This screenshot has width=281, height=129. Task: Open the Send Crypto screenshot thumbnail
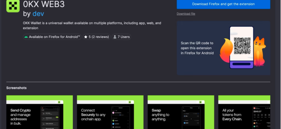click(40, 112)
